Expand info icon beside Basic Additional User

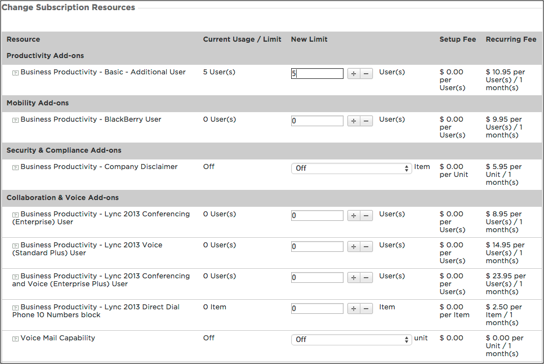click(15, 73)
